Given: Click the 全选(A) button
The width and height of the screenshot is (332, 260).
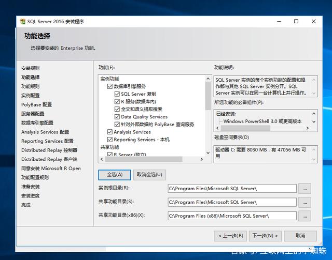Looking at the screenshot, I should [115, 175].
